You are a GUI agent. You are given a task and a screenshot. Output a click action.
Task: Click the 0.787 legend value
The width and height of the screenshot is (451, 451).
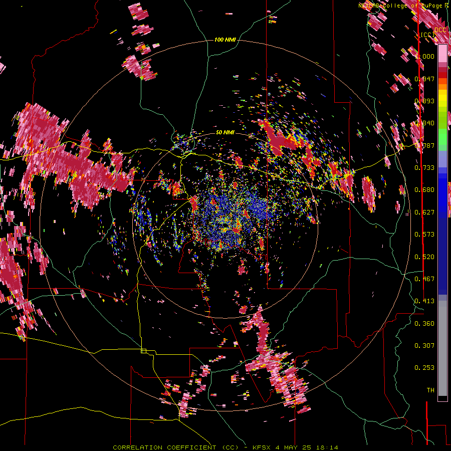[x=424, y=145]
